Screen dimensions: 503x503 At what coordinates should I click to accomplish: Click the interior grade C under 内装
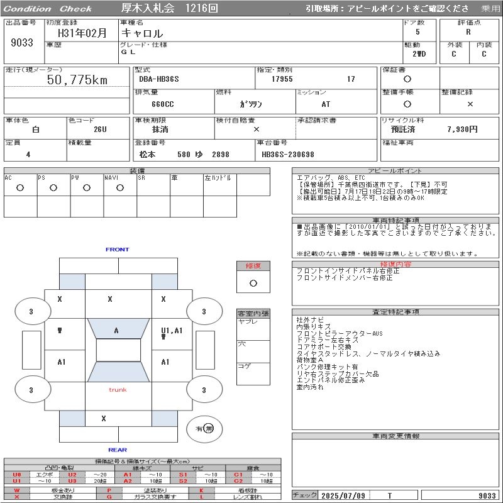point(484,53)
